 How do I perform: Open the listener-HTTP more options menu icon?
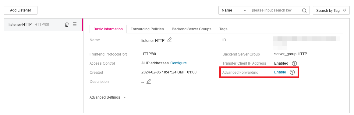click(75, 24)
